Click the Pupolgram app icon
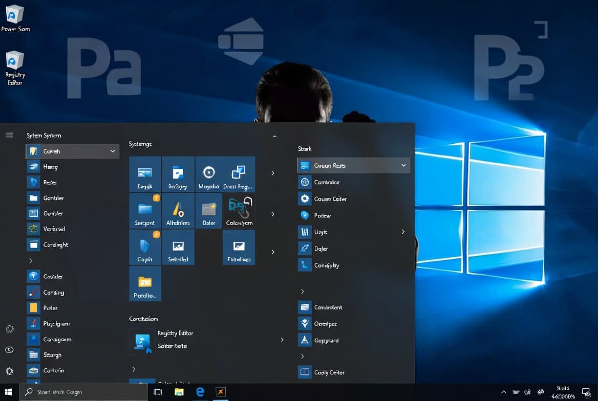The image size is (598, 401). 34,324
